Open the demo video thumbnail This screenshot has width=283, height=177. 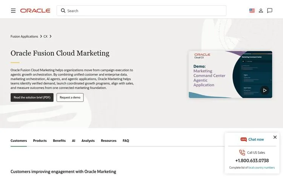(231, 74)
